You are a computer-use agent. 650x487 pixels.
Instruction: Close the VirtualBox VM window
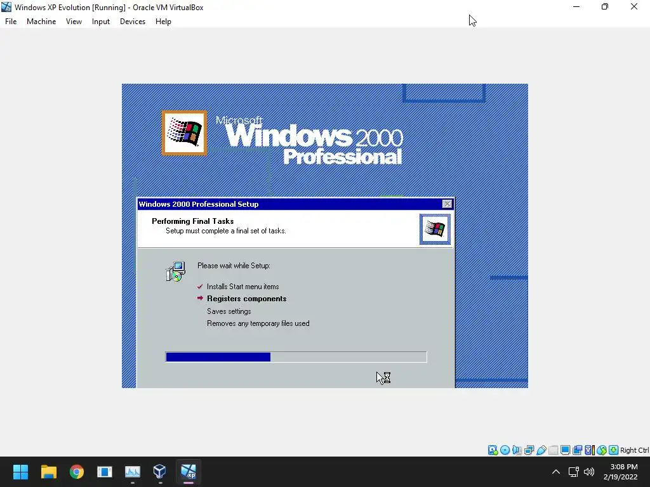tap(634, 6)
